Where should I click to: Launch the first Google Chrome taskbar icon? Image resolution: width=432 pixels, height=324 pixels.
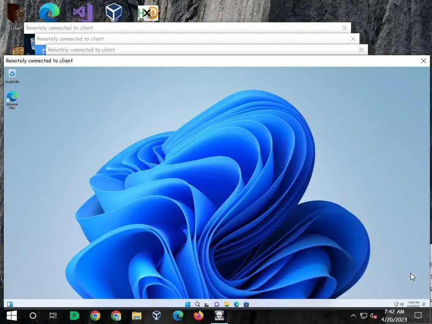[x=95, y=316]
